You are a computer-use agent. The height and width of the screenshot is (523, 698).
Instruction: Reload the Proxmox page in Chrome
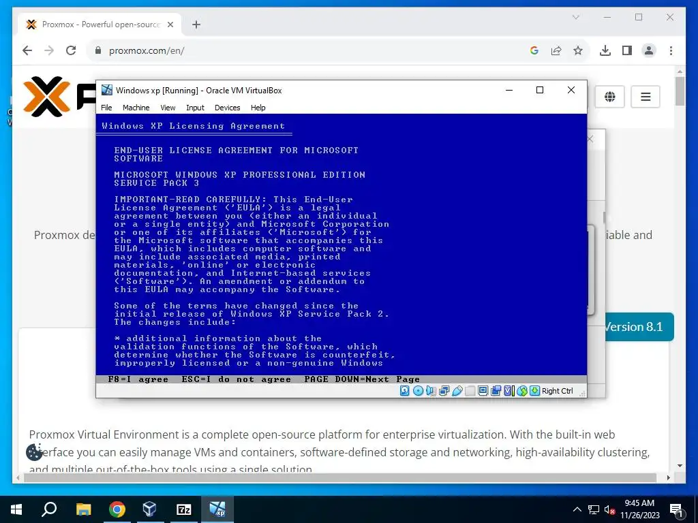pos(71,50)
